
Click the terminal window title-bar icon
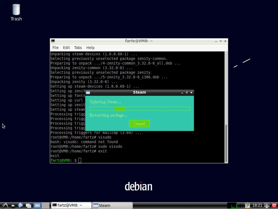coord(53,41)
